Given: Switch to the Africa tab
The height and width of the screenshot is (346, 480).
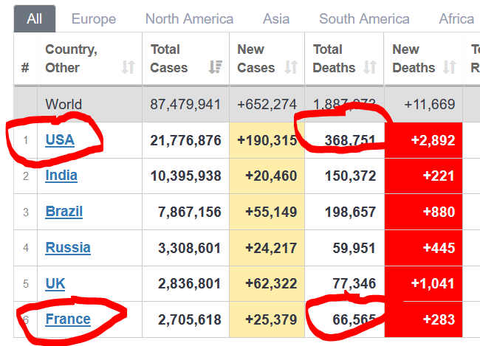Looking at the screenshot, I should click(x=456, y=18).
